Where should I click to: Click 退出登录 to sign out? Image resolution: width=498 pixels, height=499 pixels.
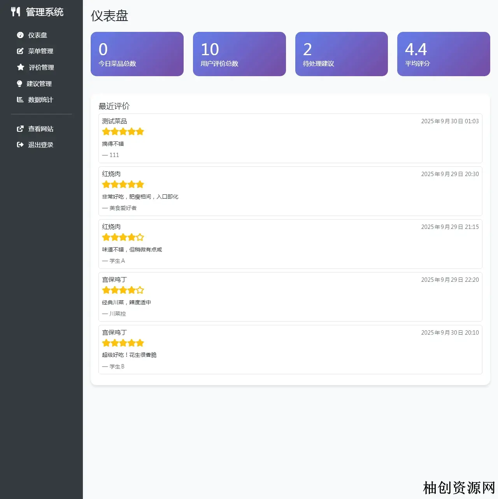point(40,145)
